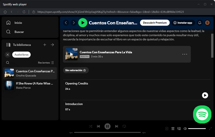This screenshot has height=137, width=215.
Task: Open Cuentos Con Enseñanzas Para La Vida sample title
Action: (106, 52)
